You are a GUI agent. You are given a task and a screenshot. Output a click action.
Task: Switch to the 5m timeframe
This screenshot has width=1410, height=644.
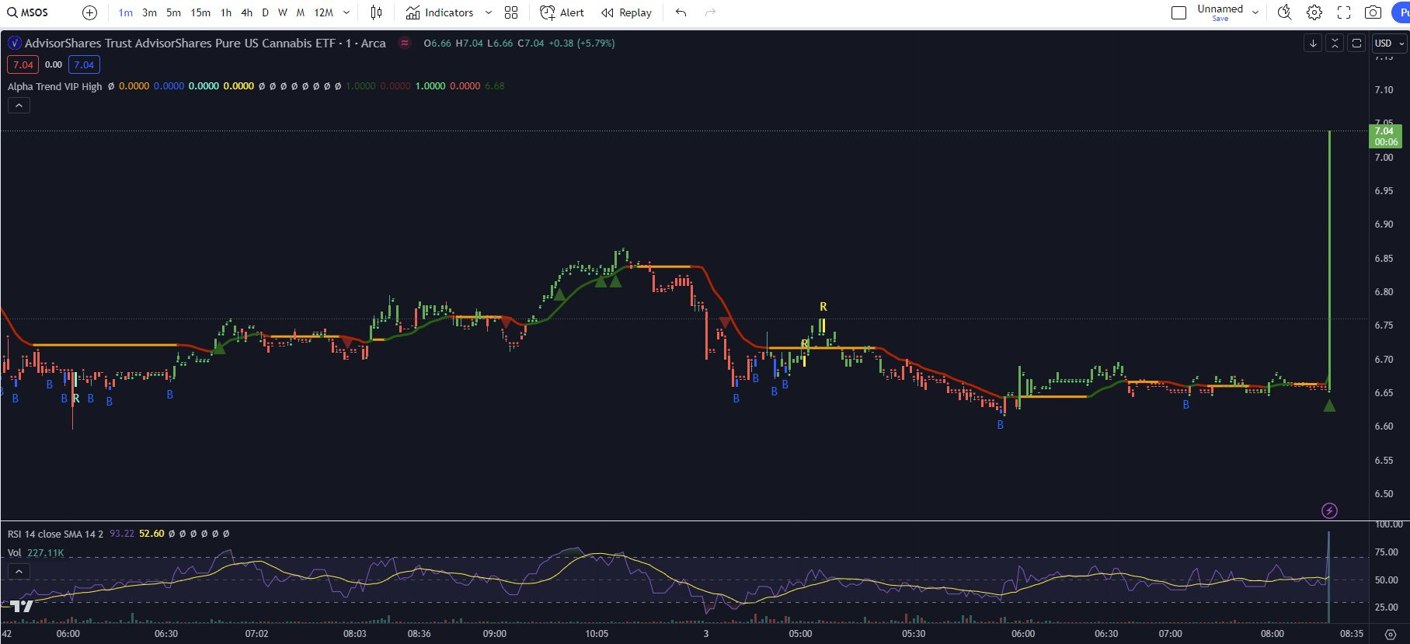tap(173, 12)
